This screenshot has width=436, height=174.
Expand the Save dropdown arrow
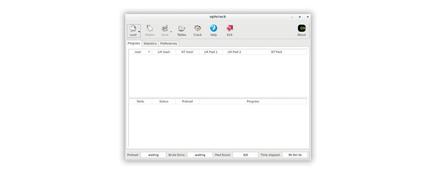171,32
